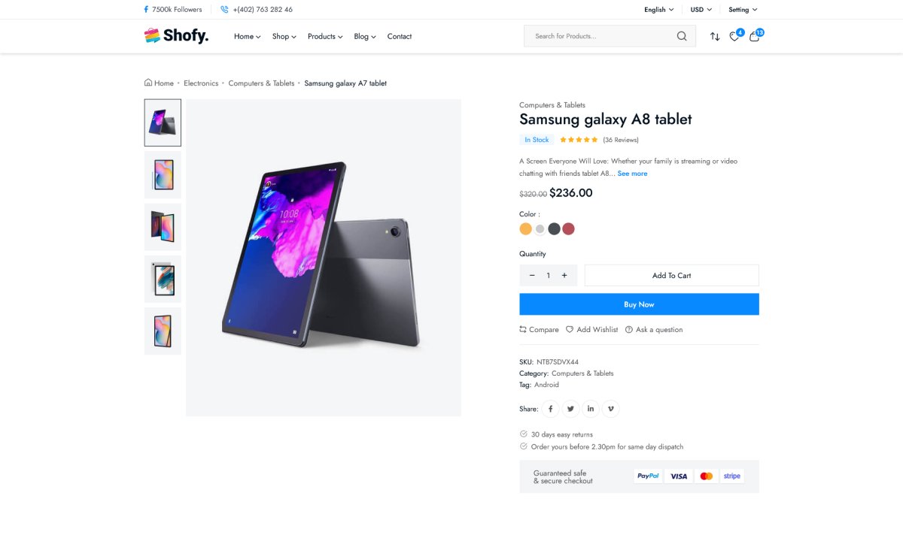Select the red color option
The image size is (903, 541).
[568, 229]
